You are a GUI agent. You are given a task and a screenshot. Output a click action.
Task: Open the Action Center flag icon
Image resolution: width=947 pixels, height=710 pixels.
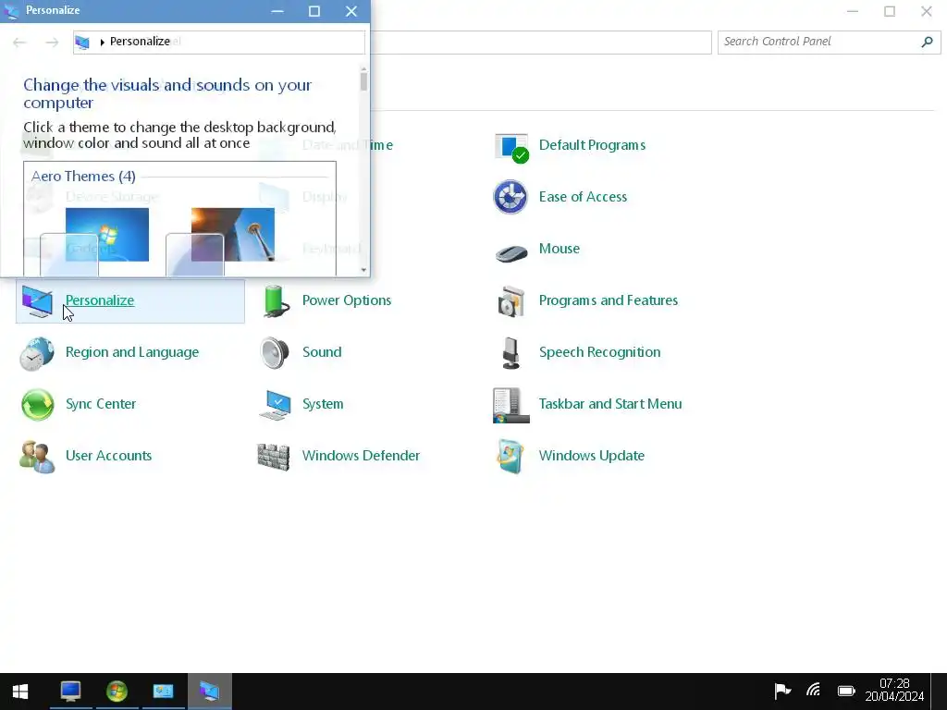point(782,690)
